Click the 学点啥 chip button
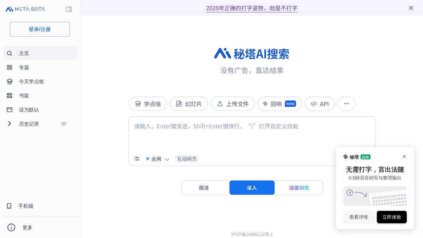This screenshot has height=238, width=423. [x=148, y=104]
